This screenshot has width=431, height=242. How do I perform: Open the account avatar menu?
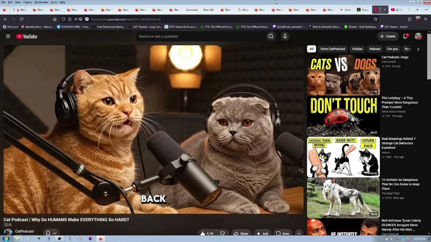point(418,36)
